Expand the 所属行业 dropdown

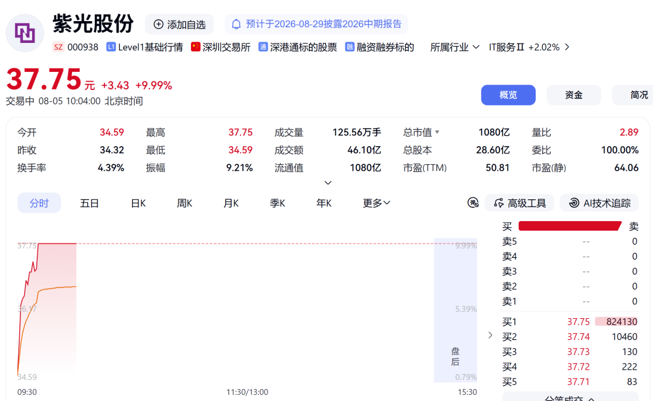[455, 47]
